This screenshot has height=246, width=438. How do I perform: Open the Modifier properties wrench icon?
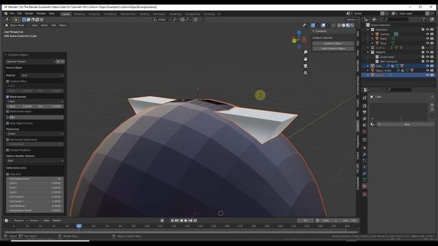[x=364, y=154]
